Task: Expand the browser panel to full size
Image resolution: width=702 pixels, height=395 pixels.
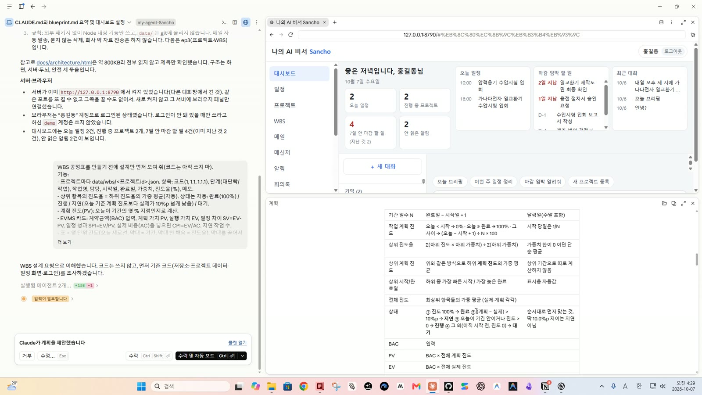Action: tap(683, 22)
